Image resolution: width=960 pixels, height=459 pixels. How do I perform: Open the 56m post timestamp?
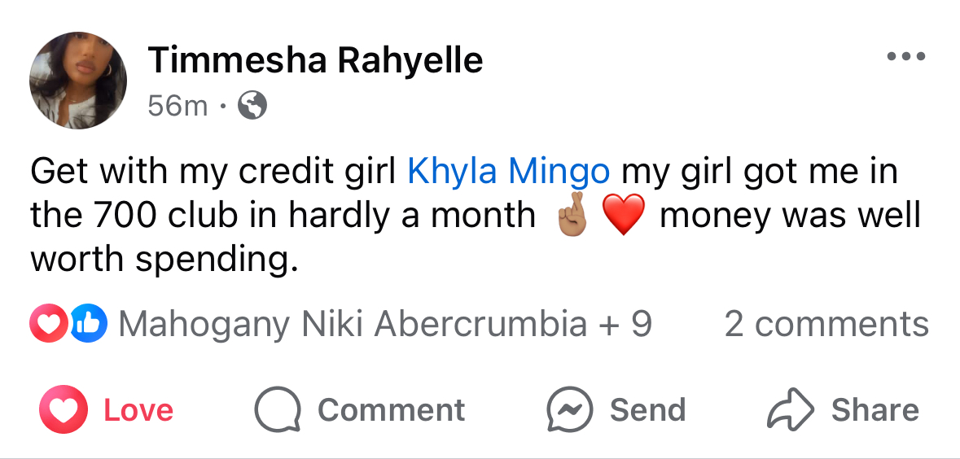178,106
